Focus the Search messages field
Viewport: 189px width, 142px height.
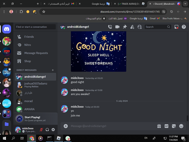(158, 27)
